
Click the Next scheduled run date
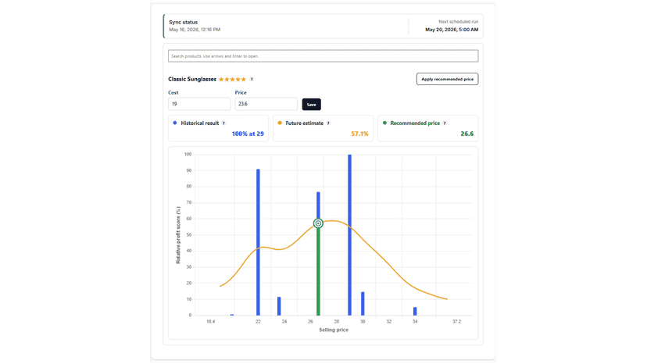[x=452, y=30]
